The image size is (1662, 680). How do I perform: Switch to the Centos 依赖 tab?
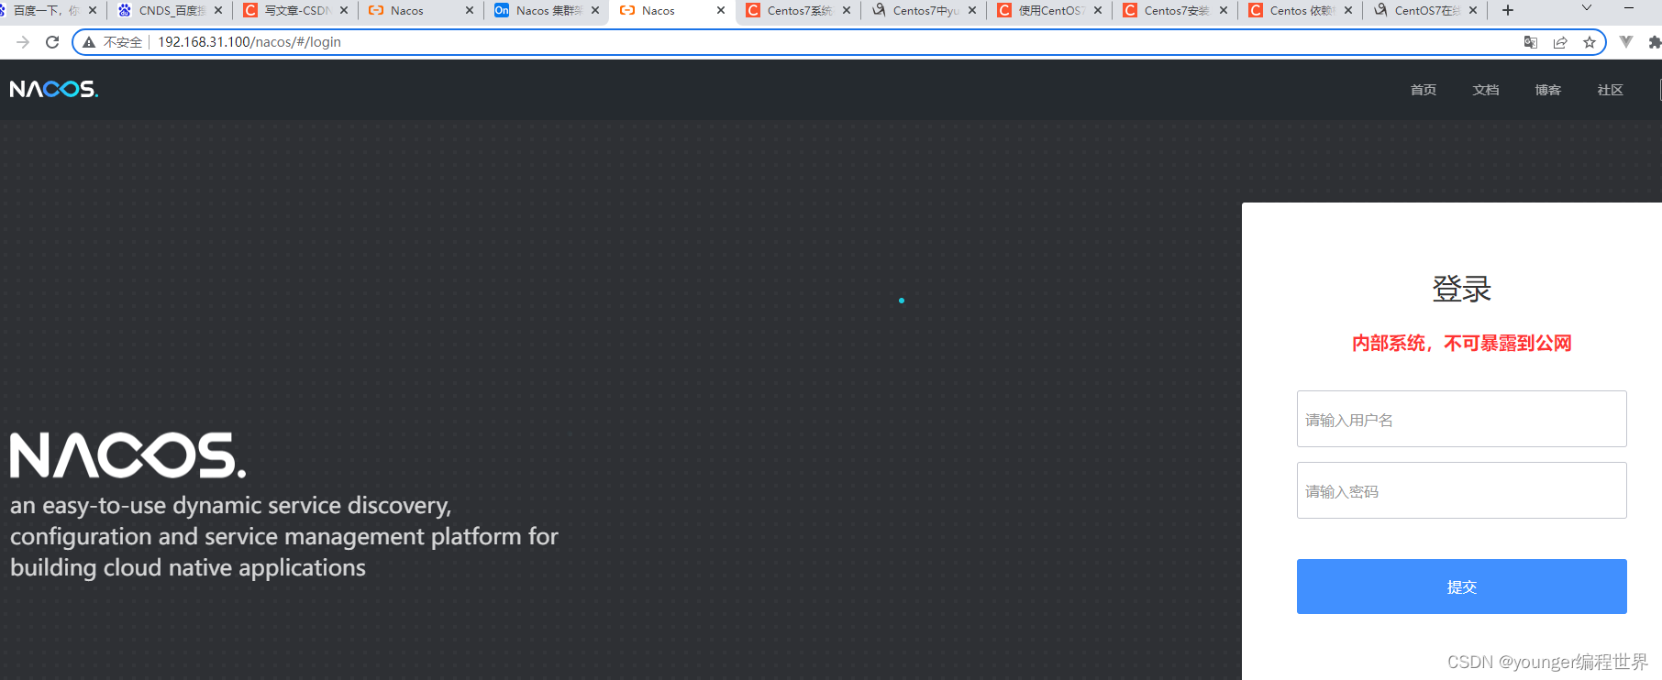(1299, 11)
